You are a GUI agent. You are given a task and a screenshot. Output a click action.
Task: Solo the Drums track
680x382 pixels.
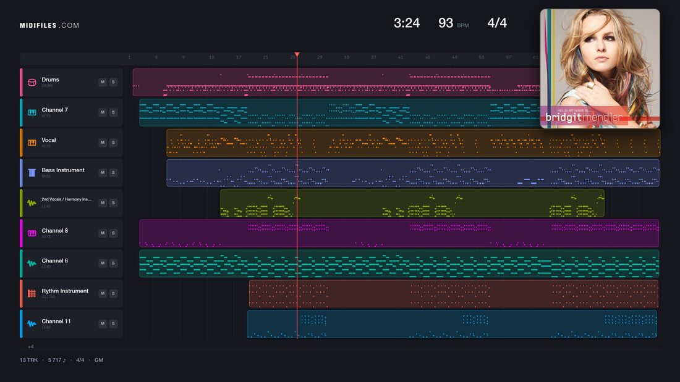(113, 82)
